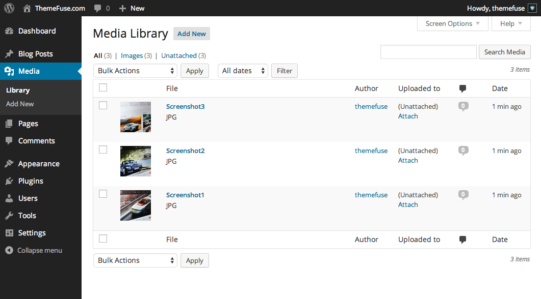
Task: Open the Screenshot2 file link
Action: pyautogui.click(x=185, y=151)
